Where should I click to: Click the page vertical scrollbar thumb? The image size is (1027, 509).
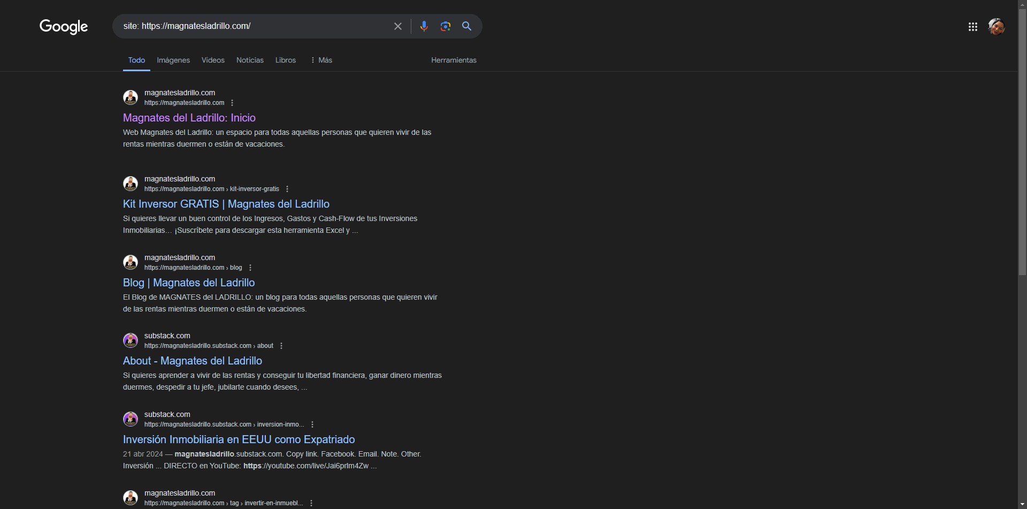click(x=1022, y=143)
